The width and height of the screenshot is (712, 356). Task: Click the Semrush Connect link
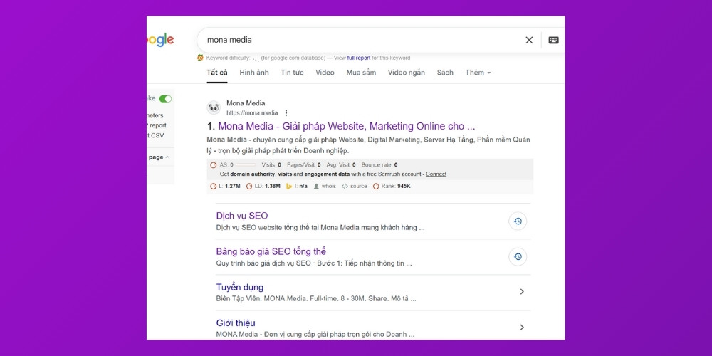tap(436, 174)
